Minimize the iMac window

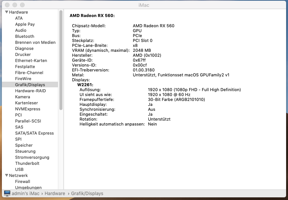coord(15,5)
